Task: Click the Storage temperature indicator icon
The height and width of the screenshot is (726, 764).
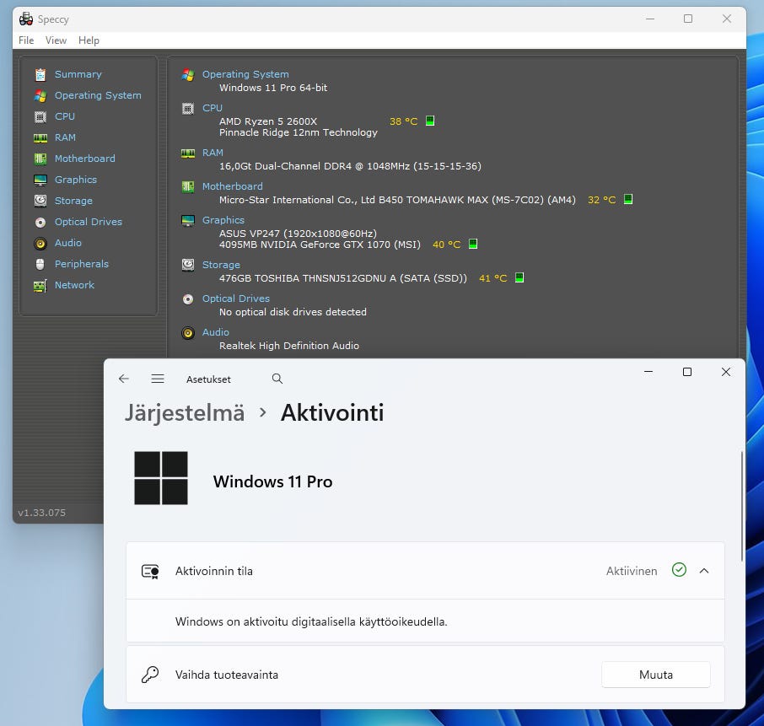Action: point(519,277)
